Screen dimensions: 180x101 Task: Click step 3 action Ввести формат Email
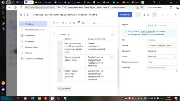point(74,75)
